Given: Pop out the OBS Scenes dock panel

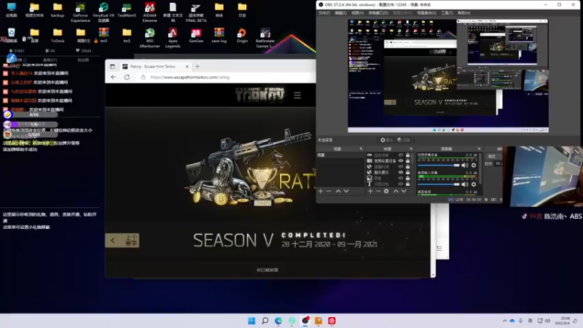Looking at the screenshot, I should click(361, 149).
